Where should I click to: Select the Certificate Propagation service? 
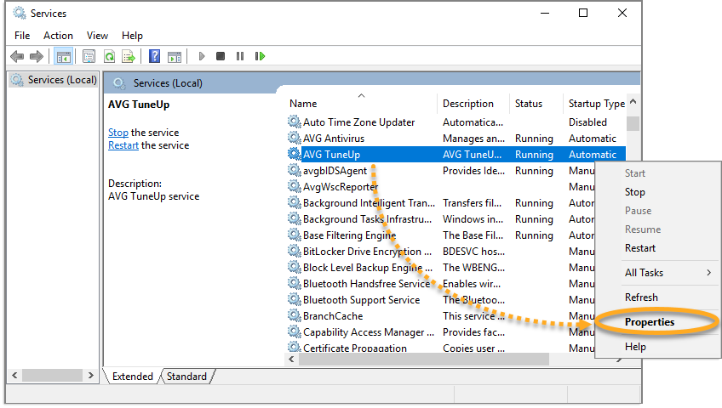(x=355, y=348)
